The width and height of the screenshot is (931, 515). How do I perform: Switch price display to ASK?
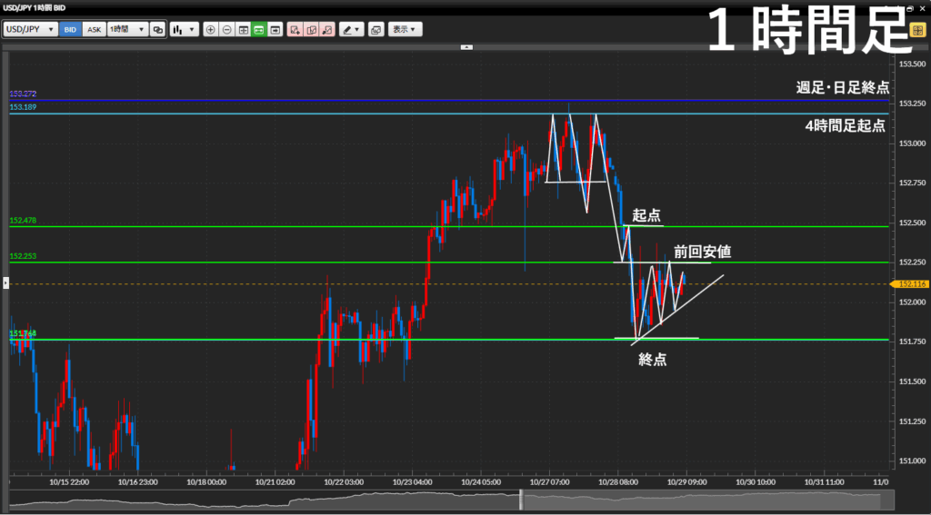94,29
